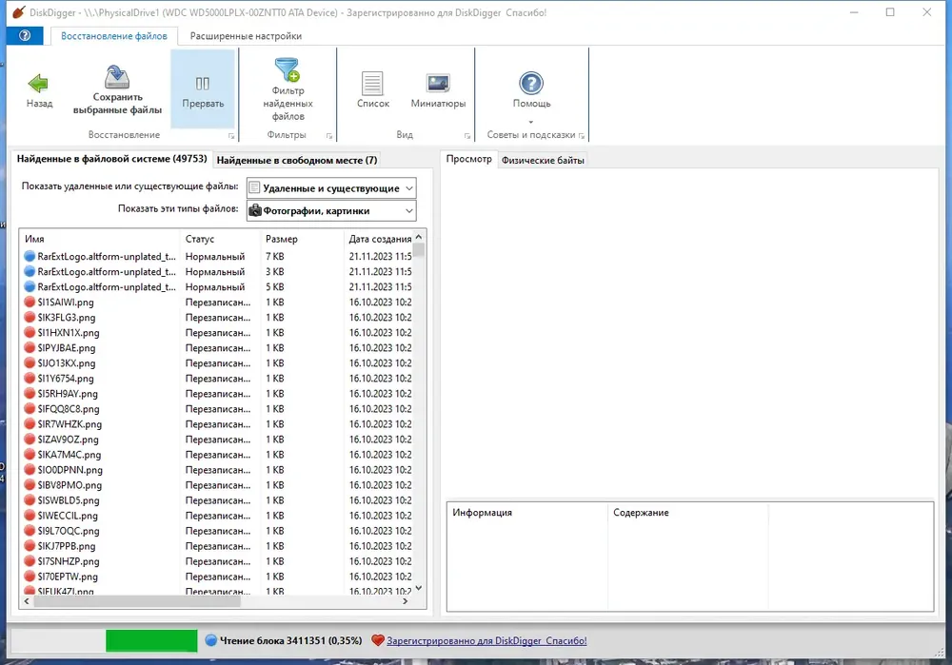Image resolution: width=952 pixels, height=665 pixels.
Task: Open Найденные в файловой системе (49753) tab
Action: point(111,159)
